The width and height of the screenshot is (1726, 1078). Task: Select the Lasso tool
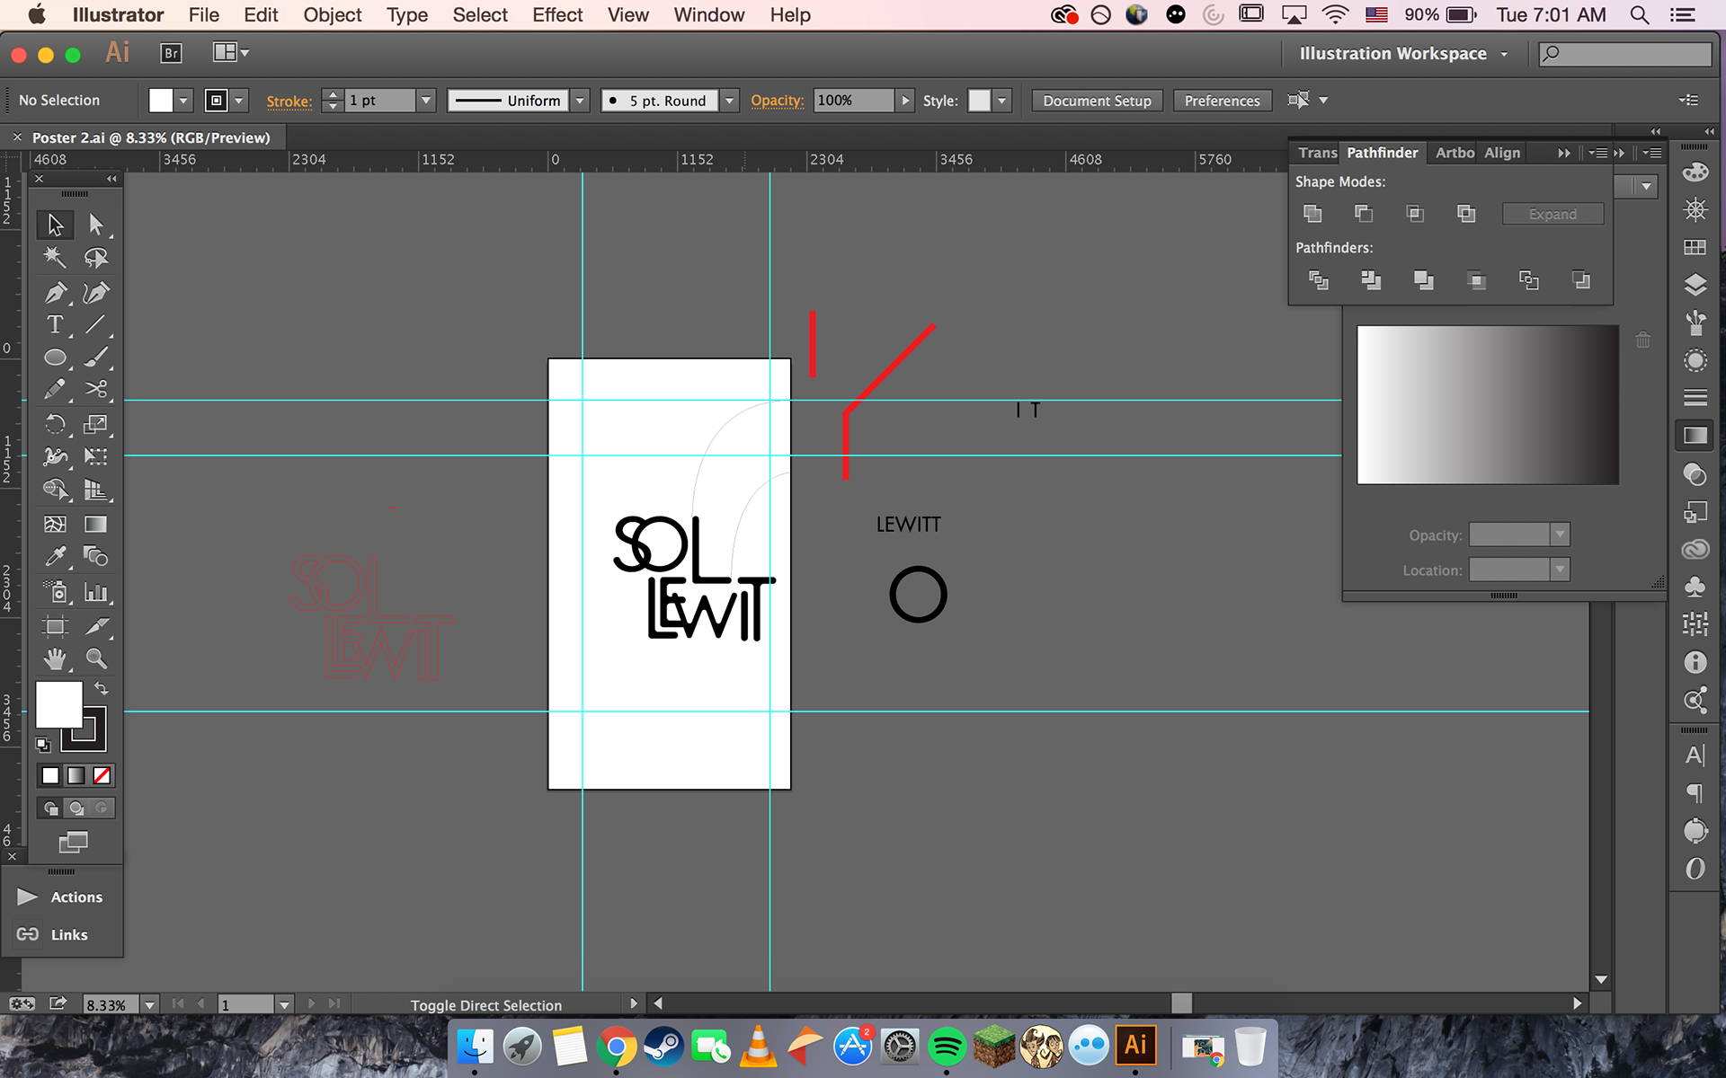(95, 259)
